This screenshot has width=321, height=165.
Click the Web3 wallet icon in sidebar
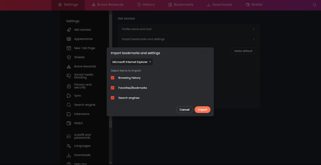[69, 123]
